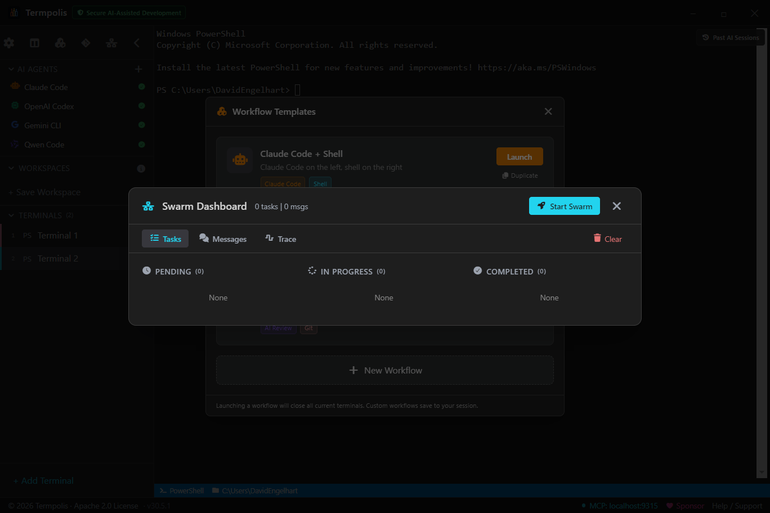Viewport: 770px width, 513px height.
Task: Click Save Workspace in sidebar
Action: pyautogui.click(x=44, y=192)
